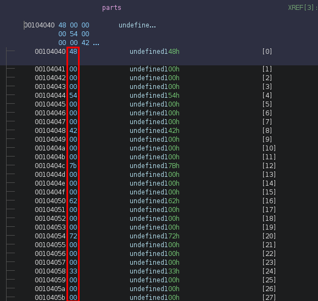Select address 00104047
Viewport: 318px width, 301px height.
50,122
